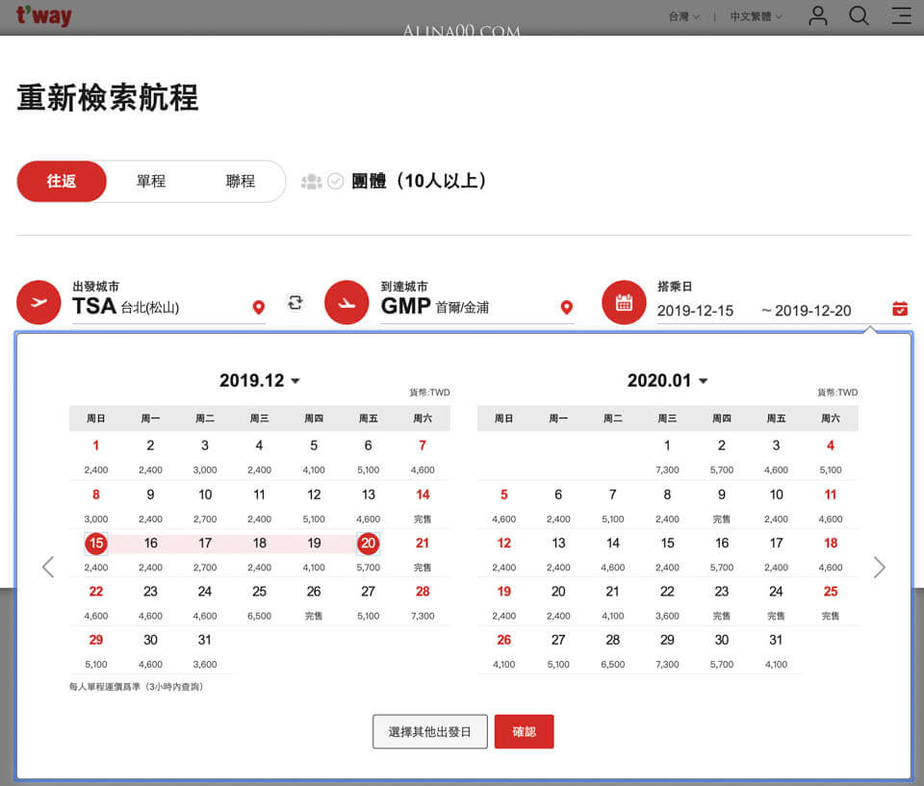Viewport: 924px width, 786px height.
Task: Open the 中文繁體 language dropdown
Action: click(757, 16)
